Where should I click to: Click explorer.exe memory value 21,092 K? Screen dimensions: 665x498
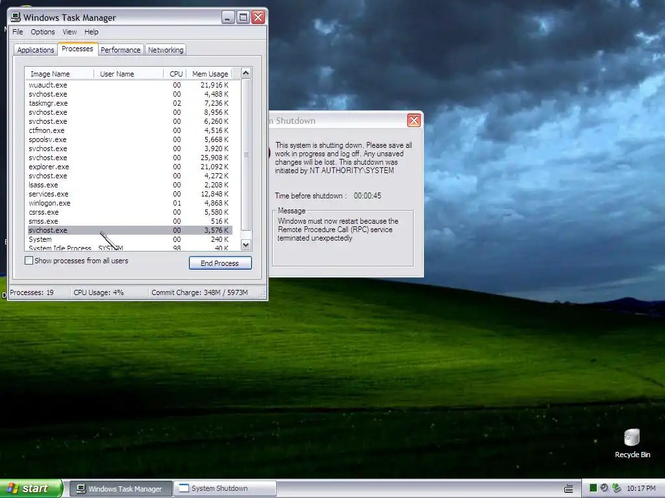[x=214, y=167]
